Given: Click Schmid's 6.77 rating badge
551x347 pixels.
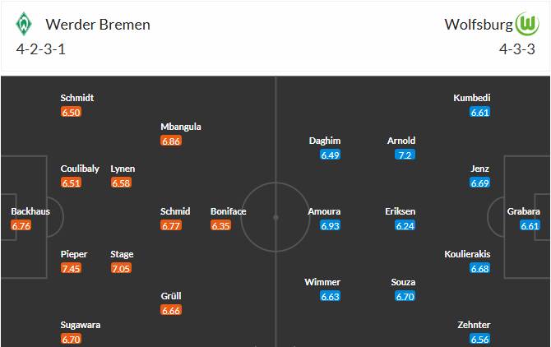Looking at the screenshot, I should click(171, 225).
